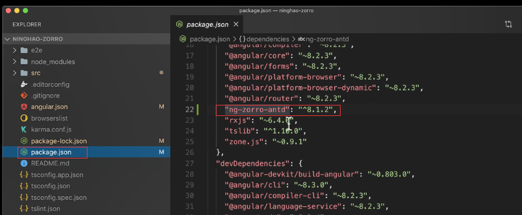This screenshot has width=522, height=215.
Task: Click line number 22 in the gutter
Action: pyautogui.click(x=190, y=110)
